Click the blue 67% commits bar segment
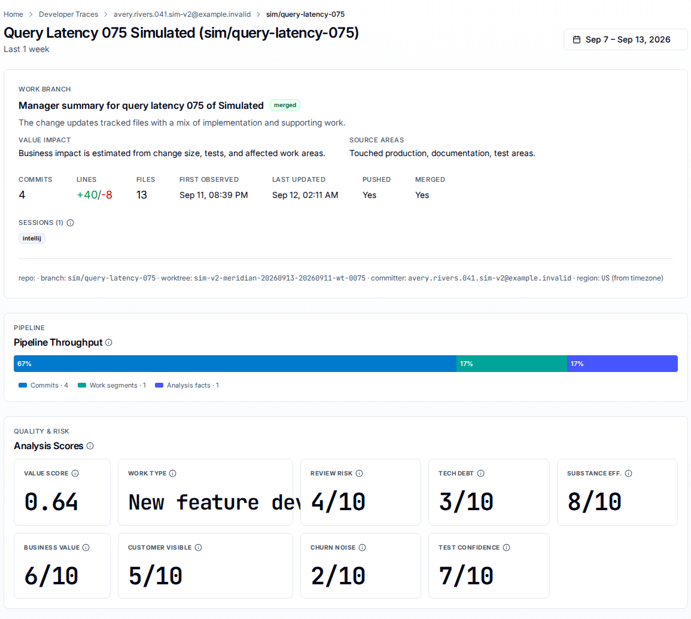The width and height of the screenshot is (691, 619). (235, 364)
